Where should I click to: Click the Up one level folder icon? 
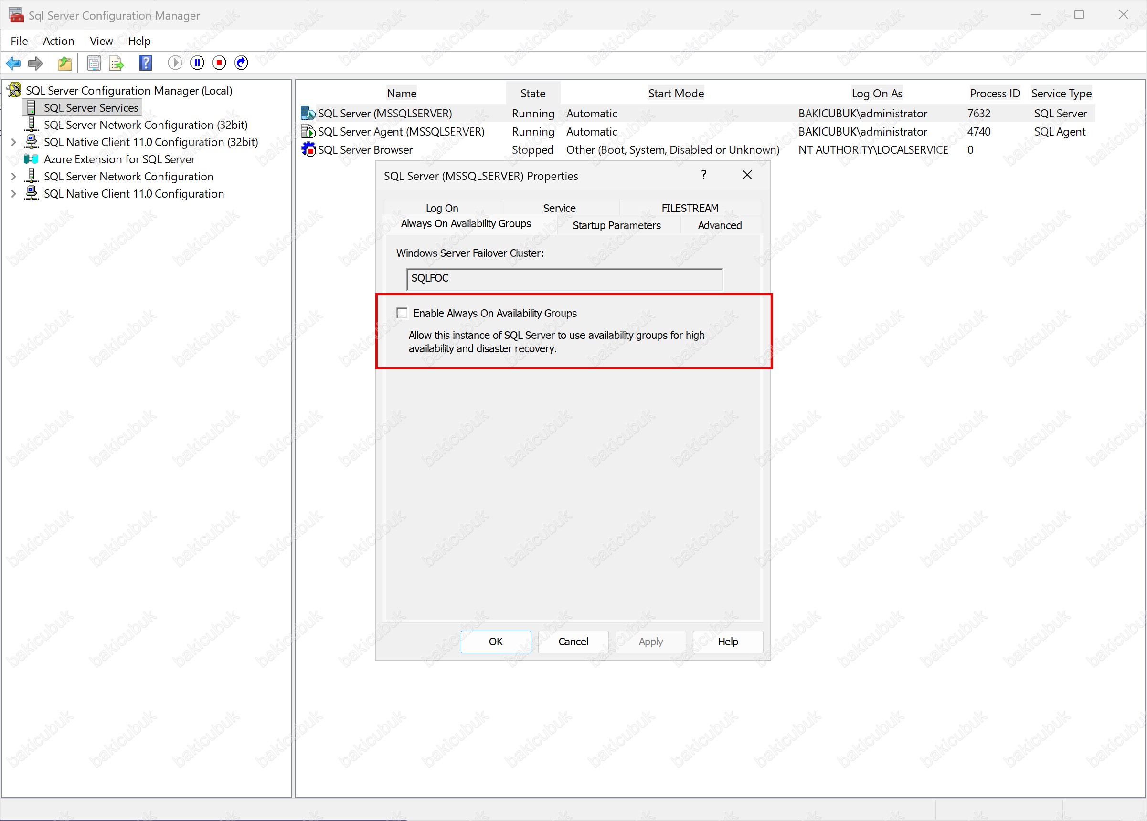tap(65, 63)
